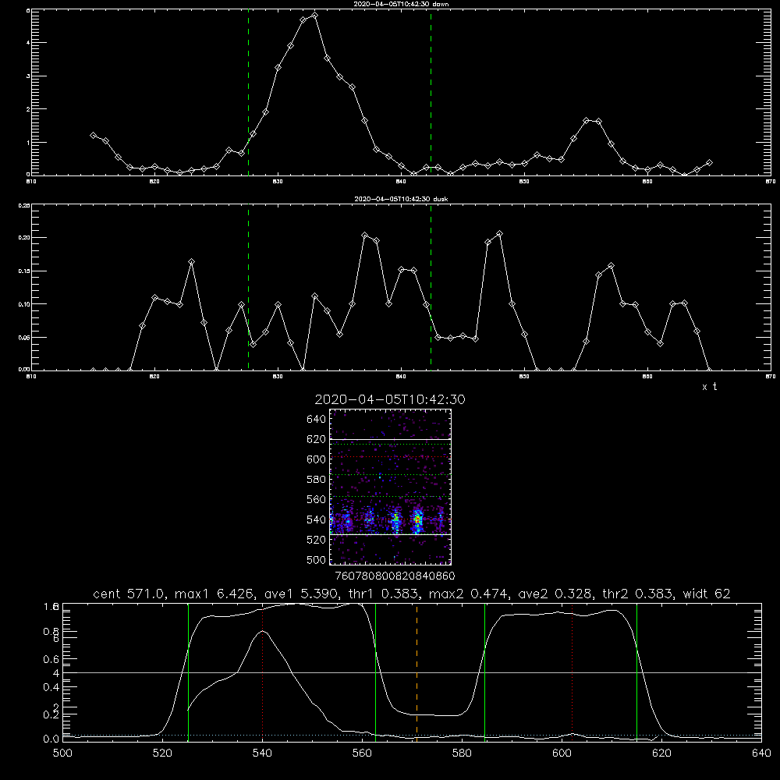Click bottom plot y-axis label 0.0
This screenshot has height=780, width=780.
coord(51,739)
